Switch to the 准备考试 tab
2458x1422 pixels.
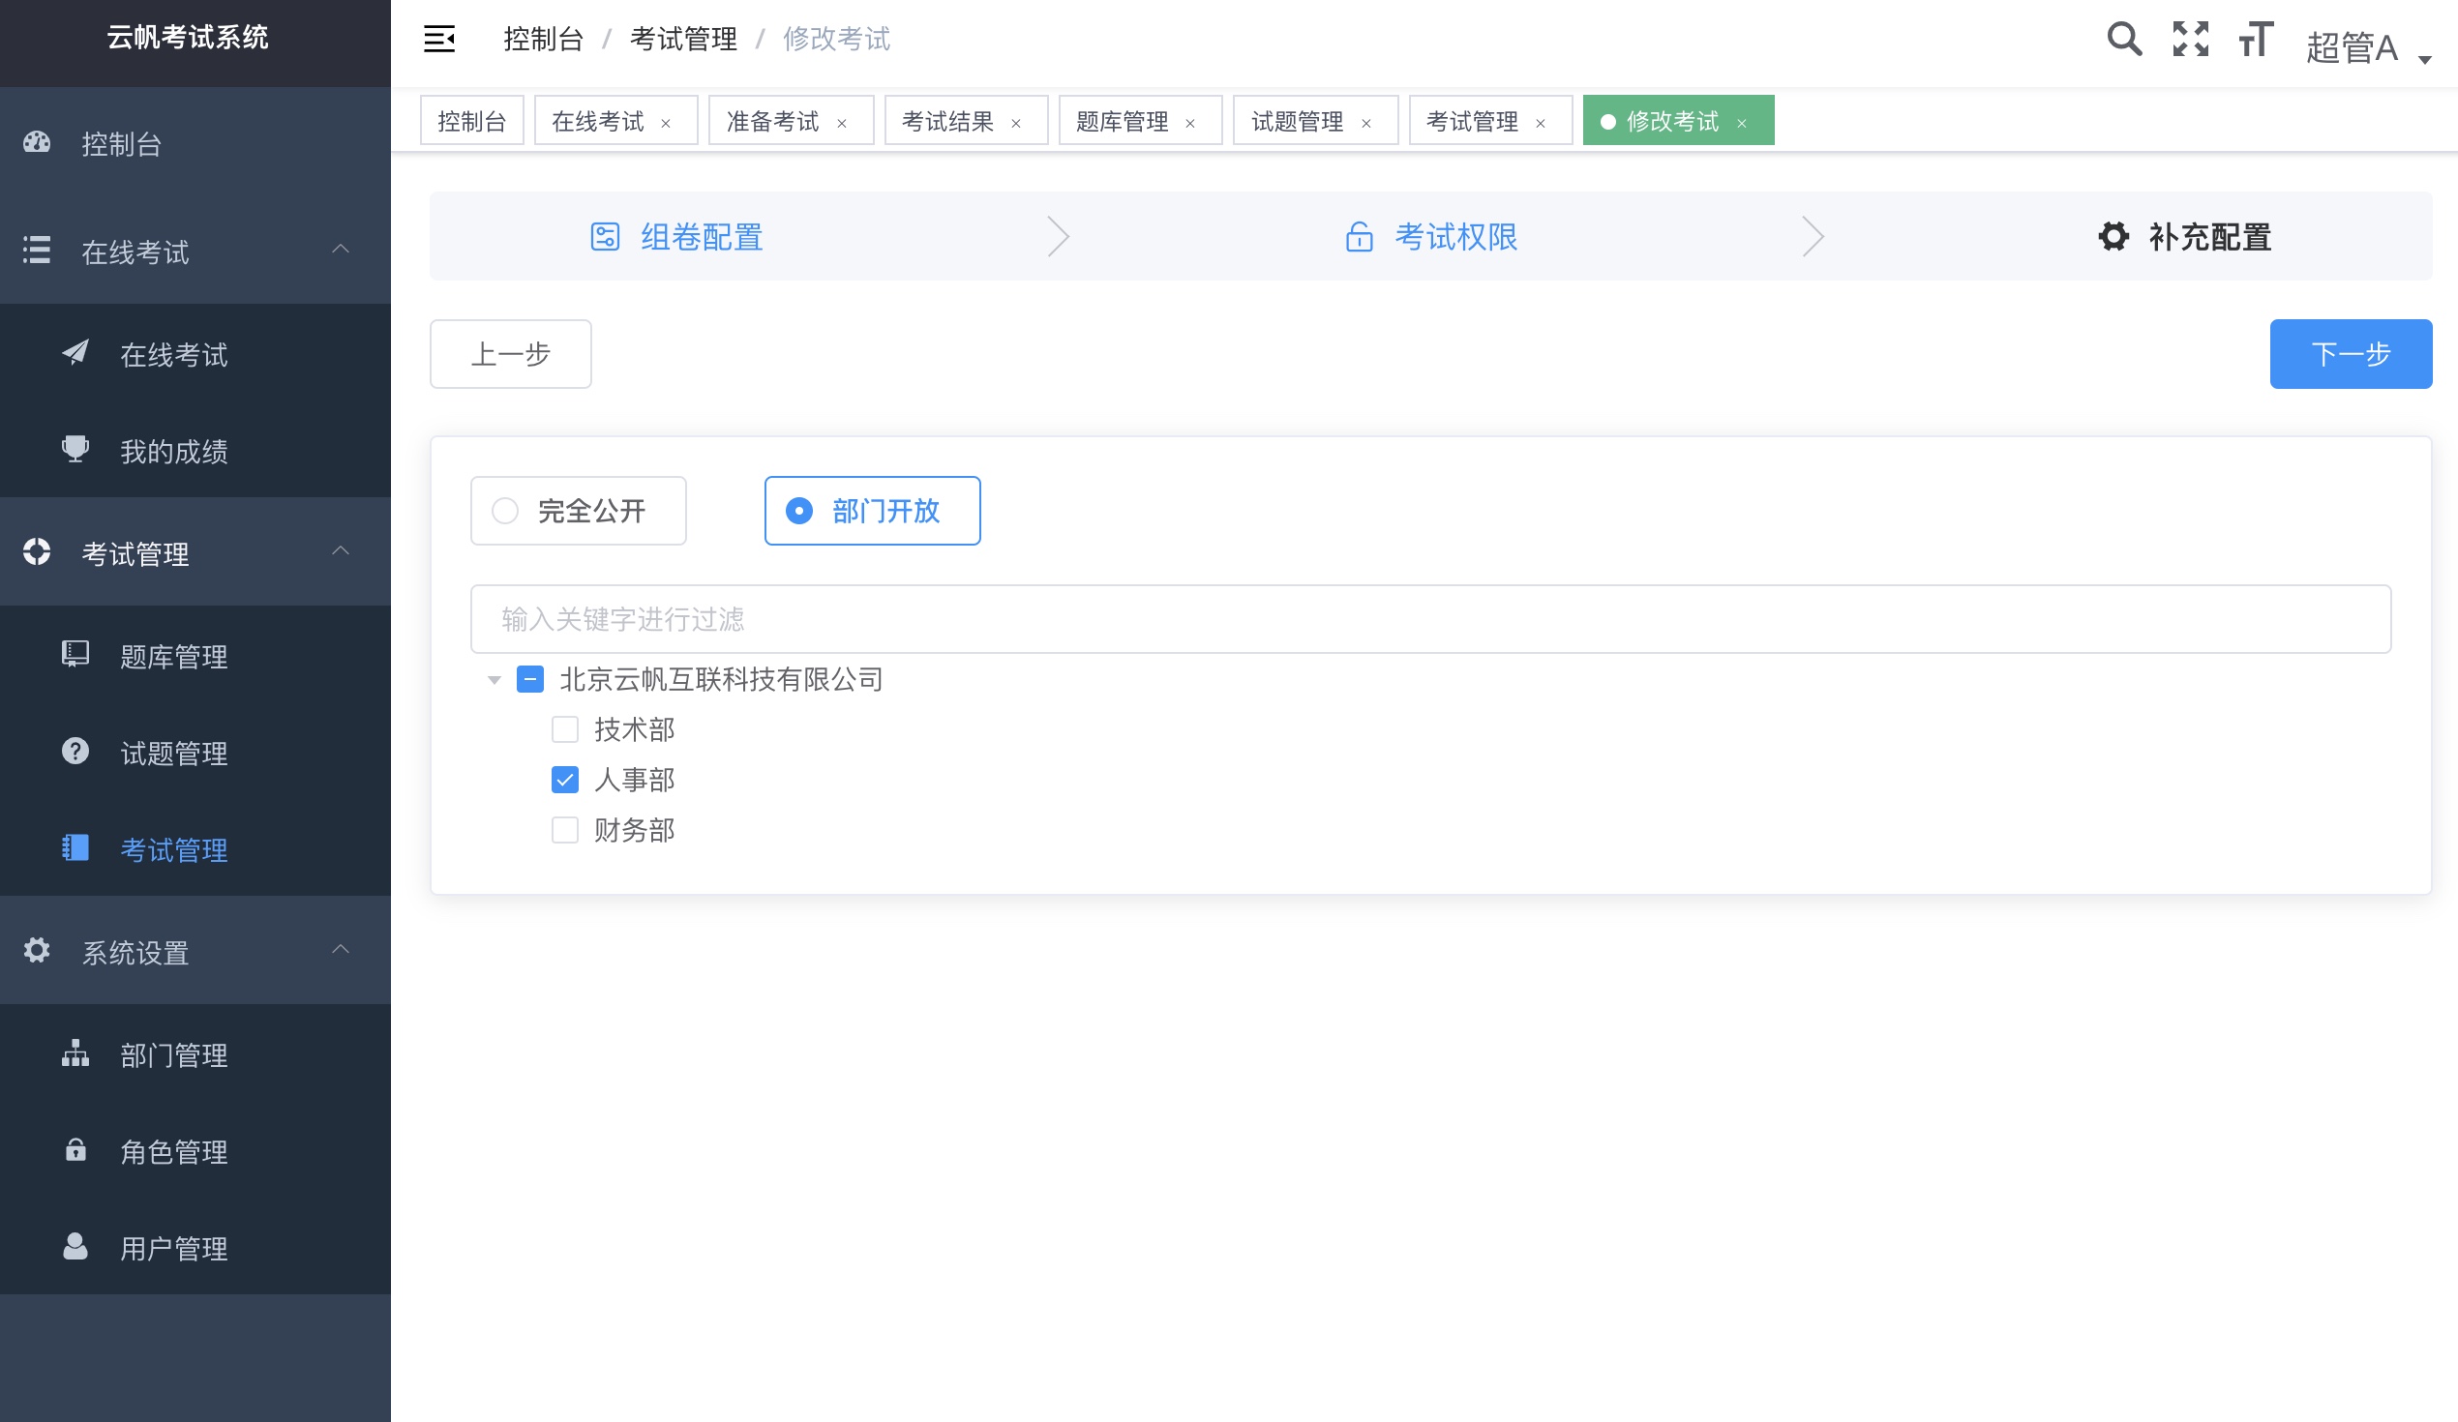(x=773, y=119)
